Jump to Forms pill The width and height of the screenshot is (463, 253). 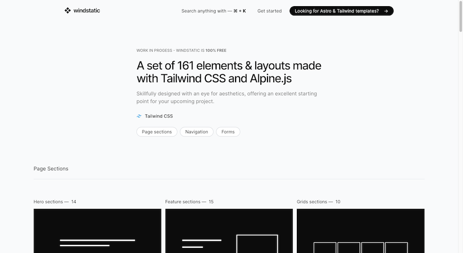pos(228,132)
